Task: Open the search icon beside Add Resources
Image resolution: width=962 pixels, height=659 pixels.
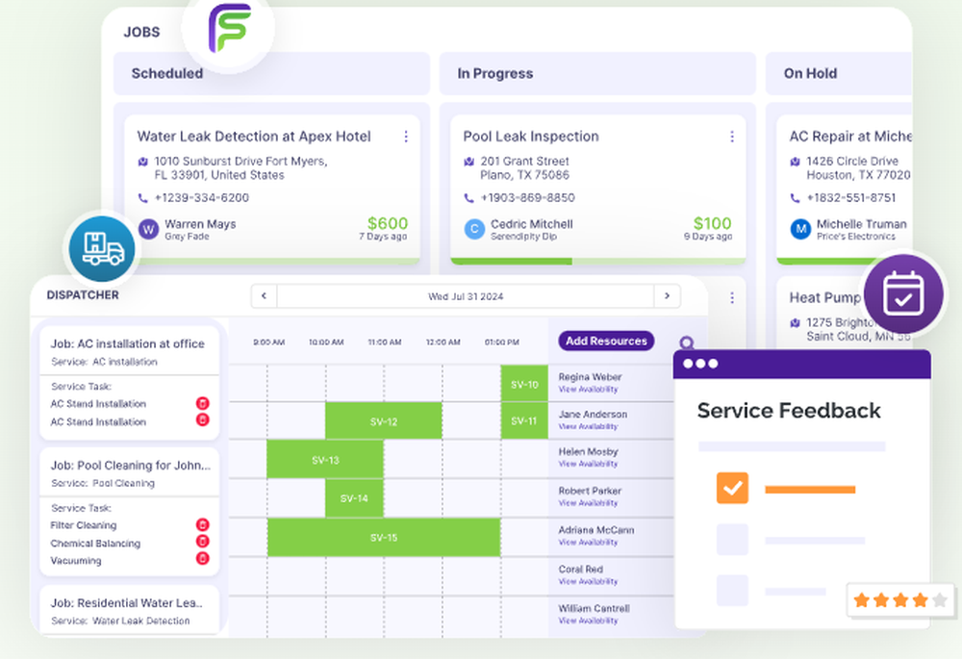Action: [687, 342]
